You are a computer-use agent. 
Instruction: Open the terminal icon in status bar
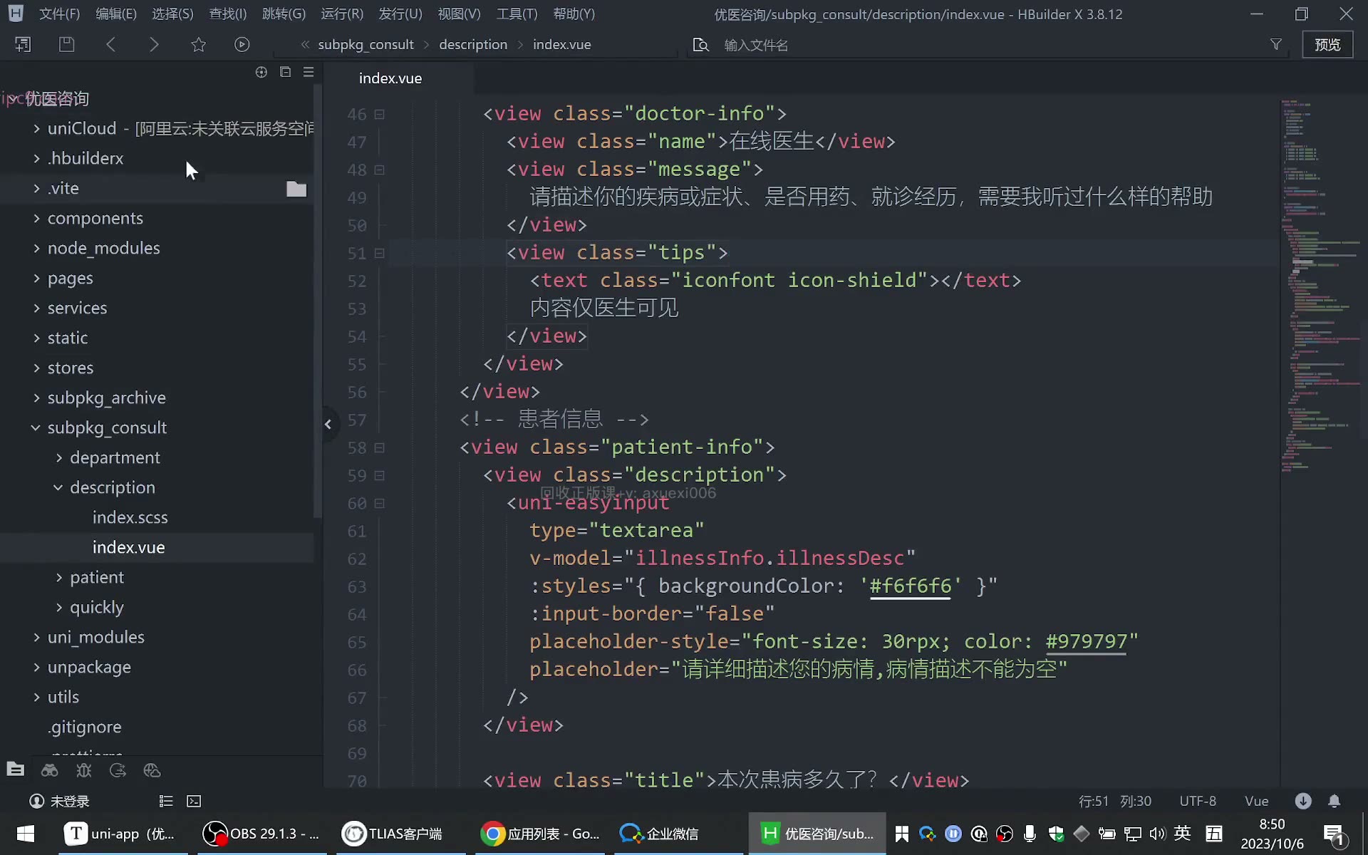pos(194,802)
